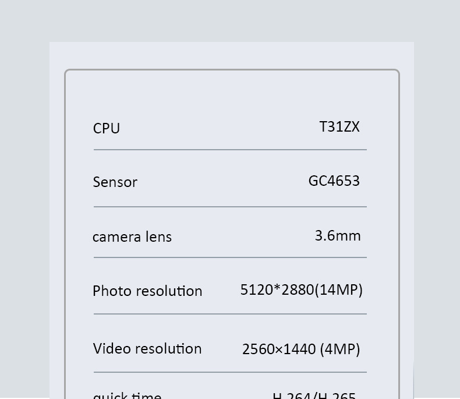Click the top border of the specification card
This screenshot has height=399, width=460.
point(232,70)
